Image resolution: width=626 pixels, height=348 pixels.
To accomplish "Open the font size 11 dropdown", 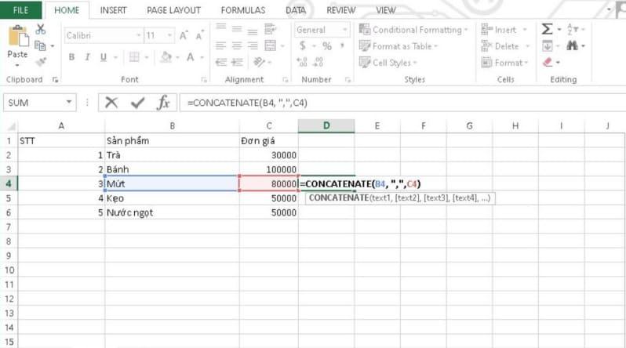I will click(169, 35).
